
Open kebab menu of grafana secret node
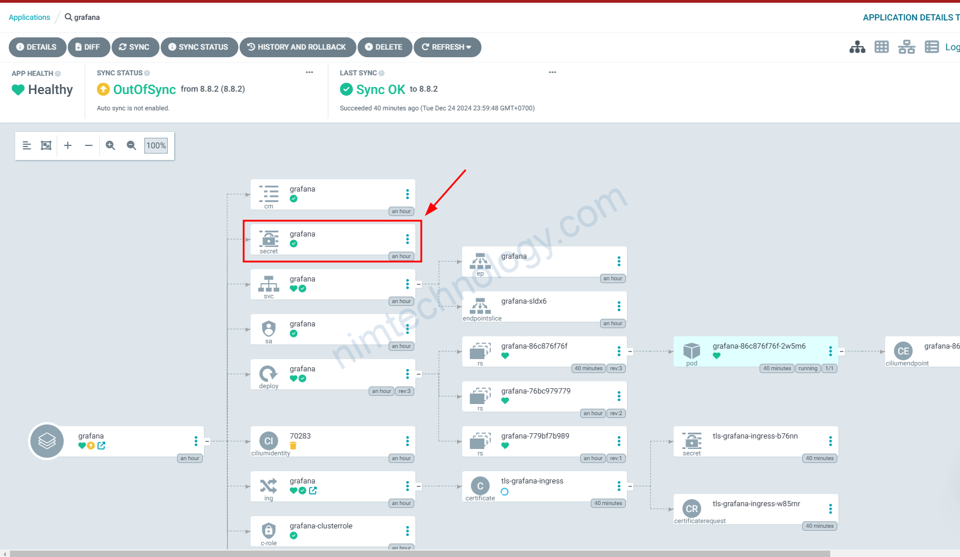[407, 239]
